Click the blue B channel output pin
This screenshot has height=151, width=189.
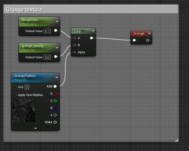pyautogui.click(x=55, y=108)
